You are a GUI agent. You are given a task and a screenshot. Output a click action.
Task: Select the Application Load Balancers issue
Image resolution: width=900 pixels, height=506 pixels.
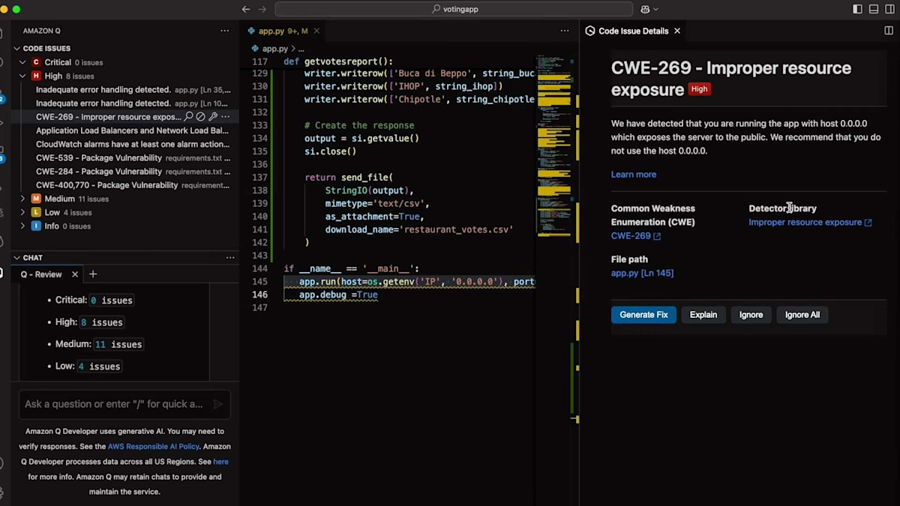[x=132, y=130]
